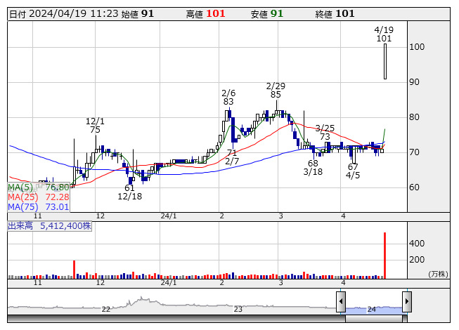Click the 4/5 low label of 67
459x330 pixels.
353,171
